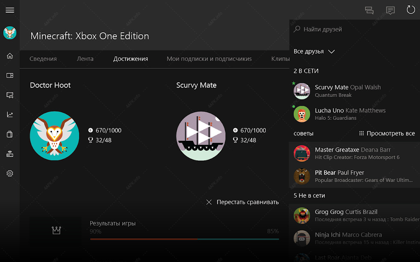Viewport: 420px width, 262px height.
Task: Click the Quantum Break status under Scurvy Mate
Action: 333,95
